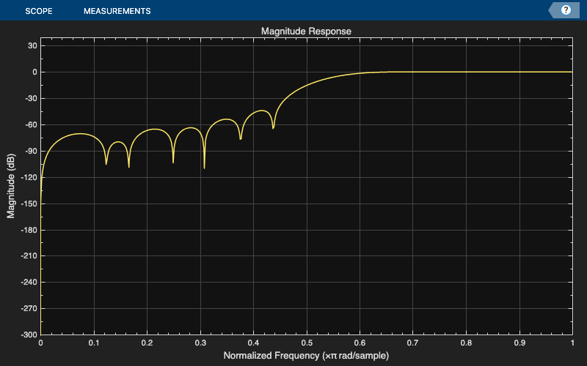Click the curve notch near 0.375 frequency
This screenshot has width=587, height=366.
coord(241,138)
